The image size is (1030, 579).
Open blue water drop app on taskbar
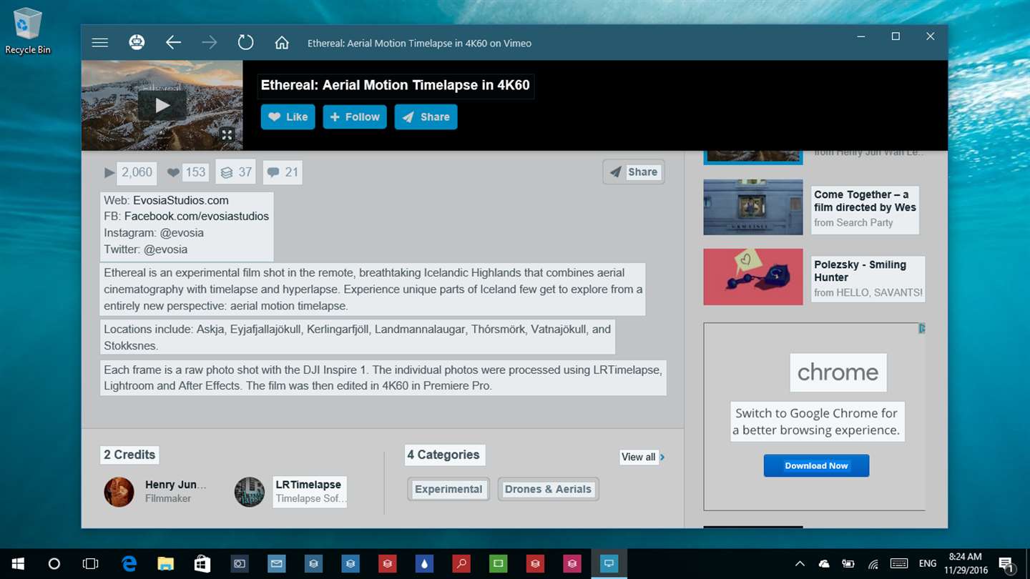[424, 564]
